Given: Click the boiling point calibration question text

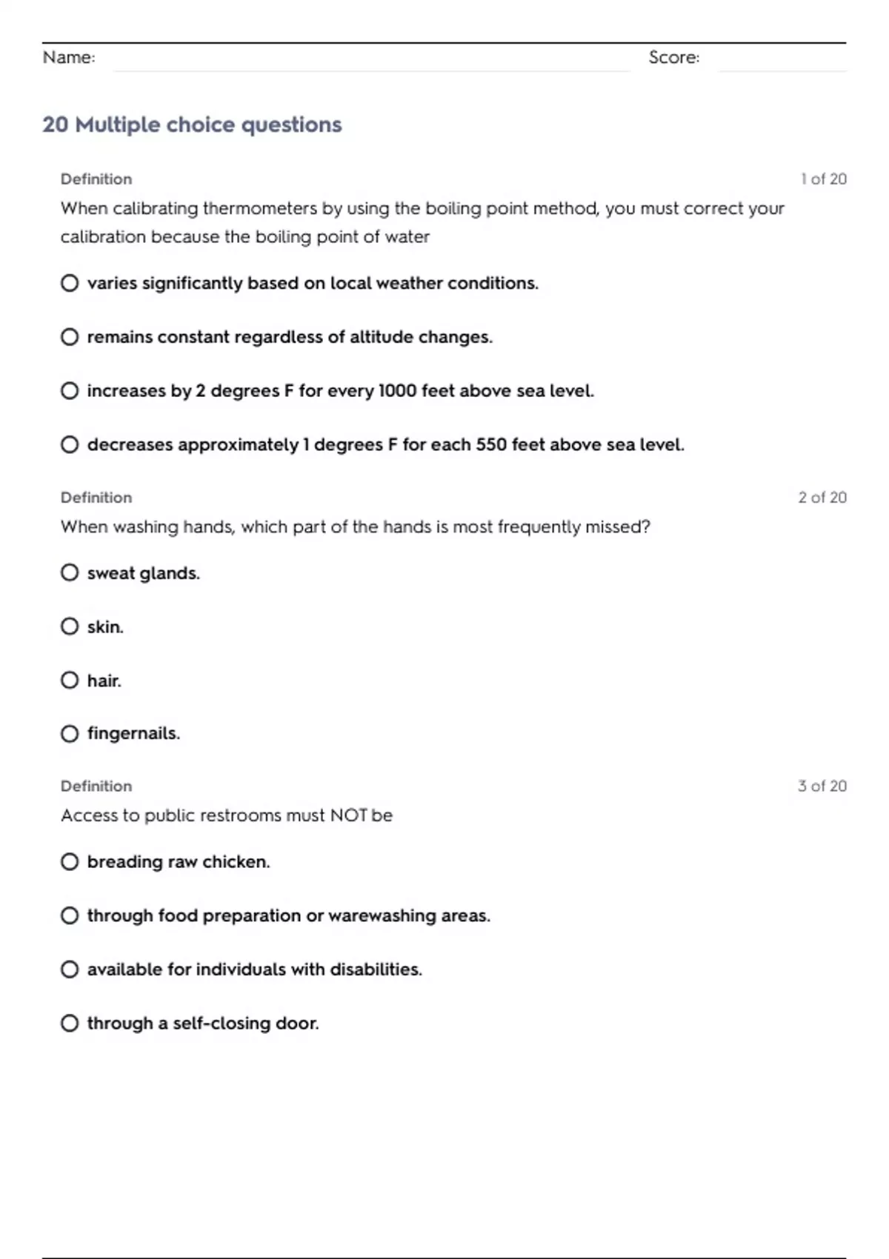Looking at the screenshot, I should (422, 222).
